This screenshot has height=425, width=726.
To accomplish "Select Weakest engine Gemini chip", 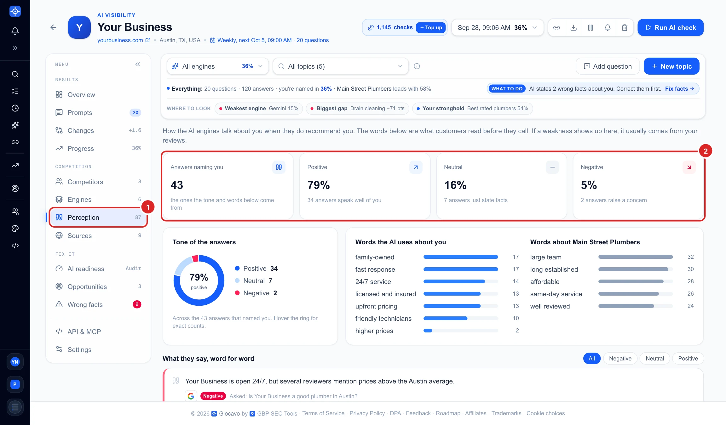I will (259, 108).
